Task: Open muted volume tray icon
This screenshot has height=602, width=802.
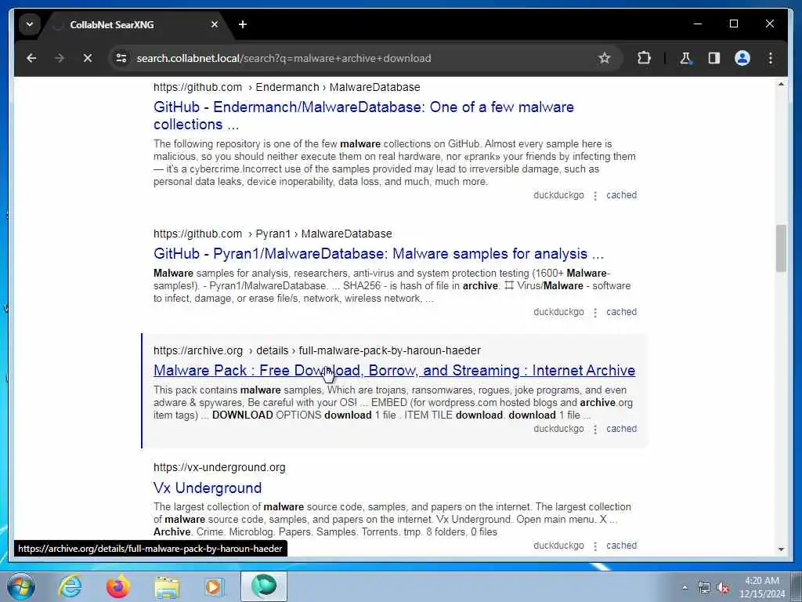Action: 723,587
